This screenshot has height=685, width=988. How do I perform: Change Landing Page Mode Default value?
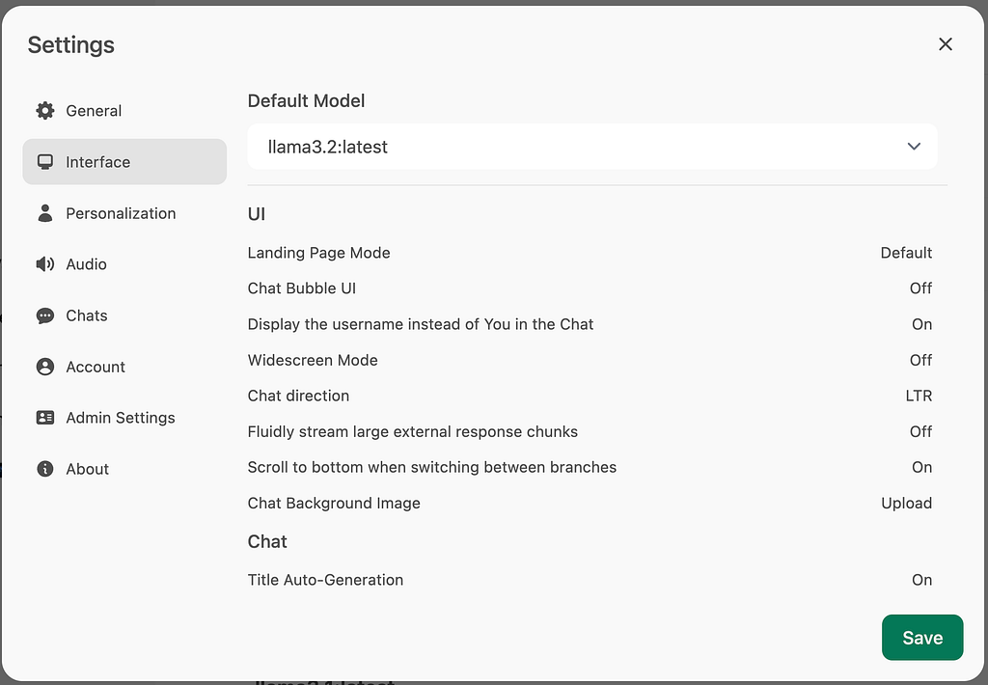point(906,253)
